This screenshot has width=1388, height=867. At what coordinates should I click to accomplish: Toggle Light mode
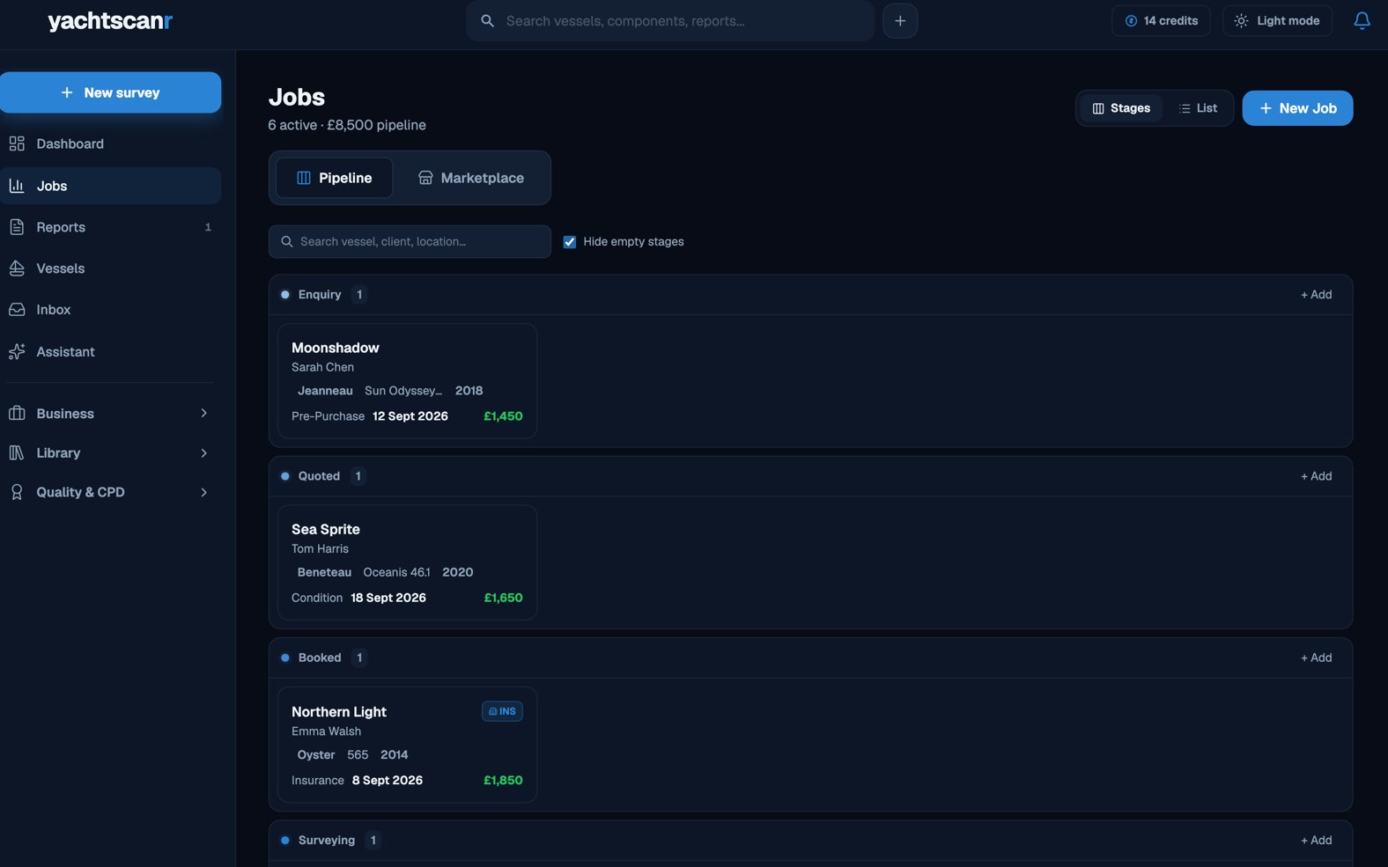tap(1277, 20)
